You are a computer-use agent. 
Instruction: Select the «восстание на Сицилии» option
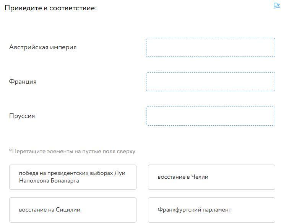point(73,210)
